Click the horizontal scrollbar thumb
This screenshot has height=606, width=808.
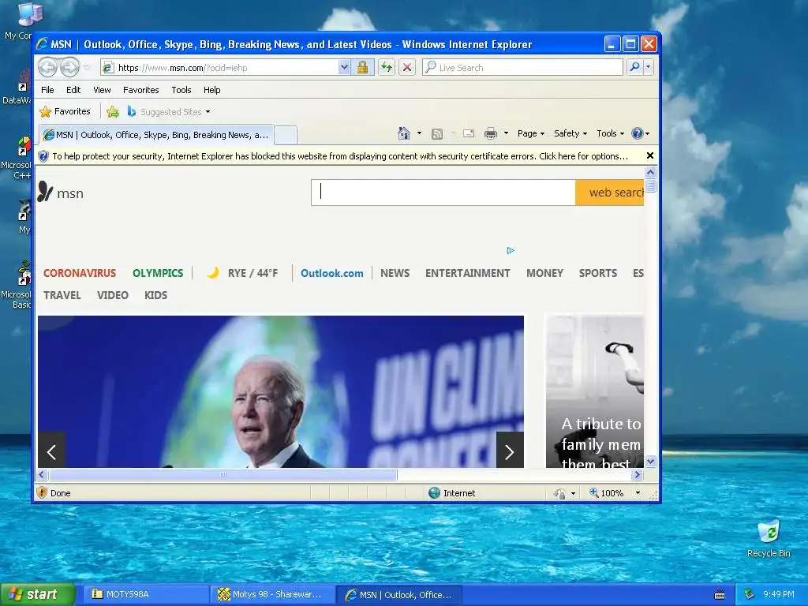(x=223, y=474)
